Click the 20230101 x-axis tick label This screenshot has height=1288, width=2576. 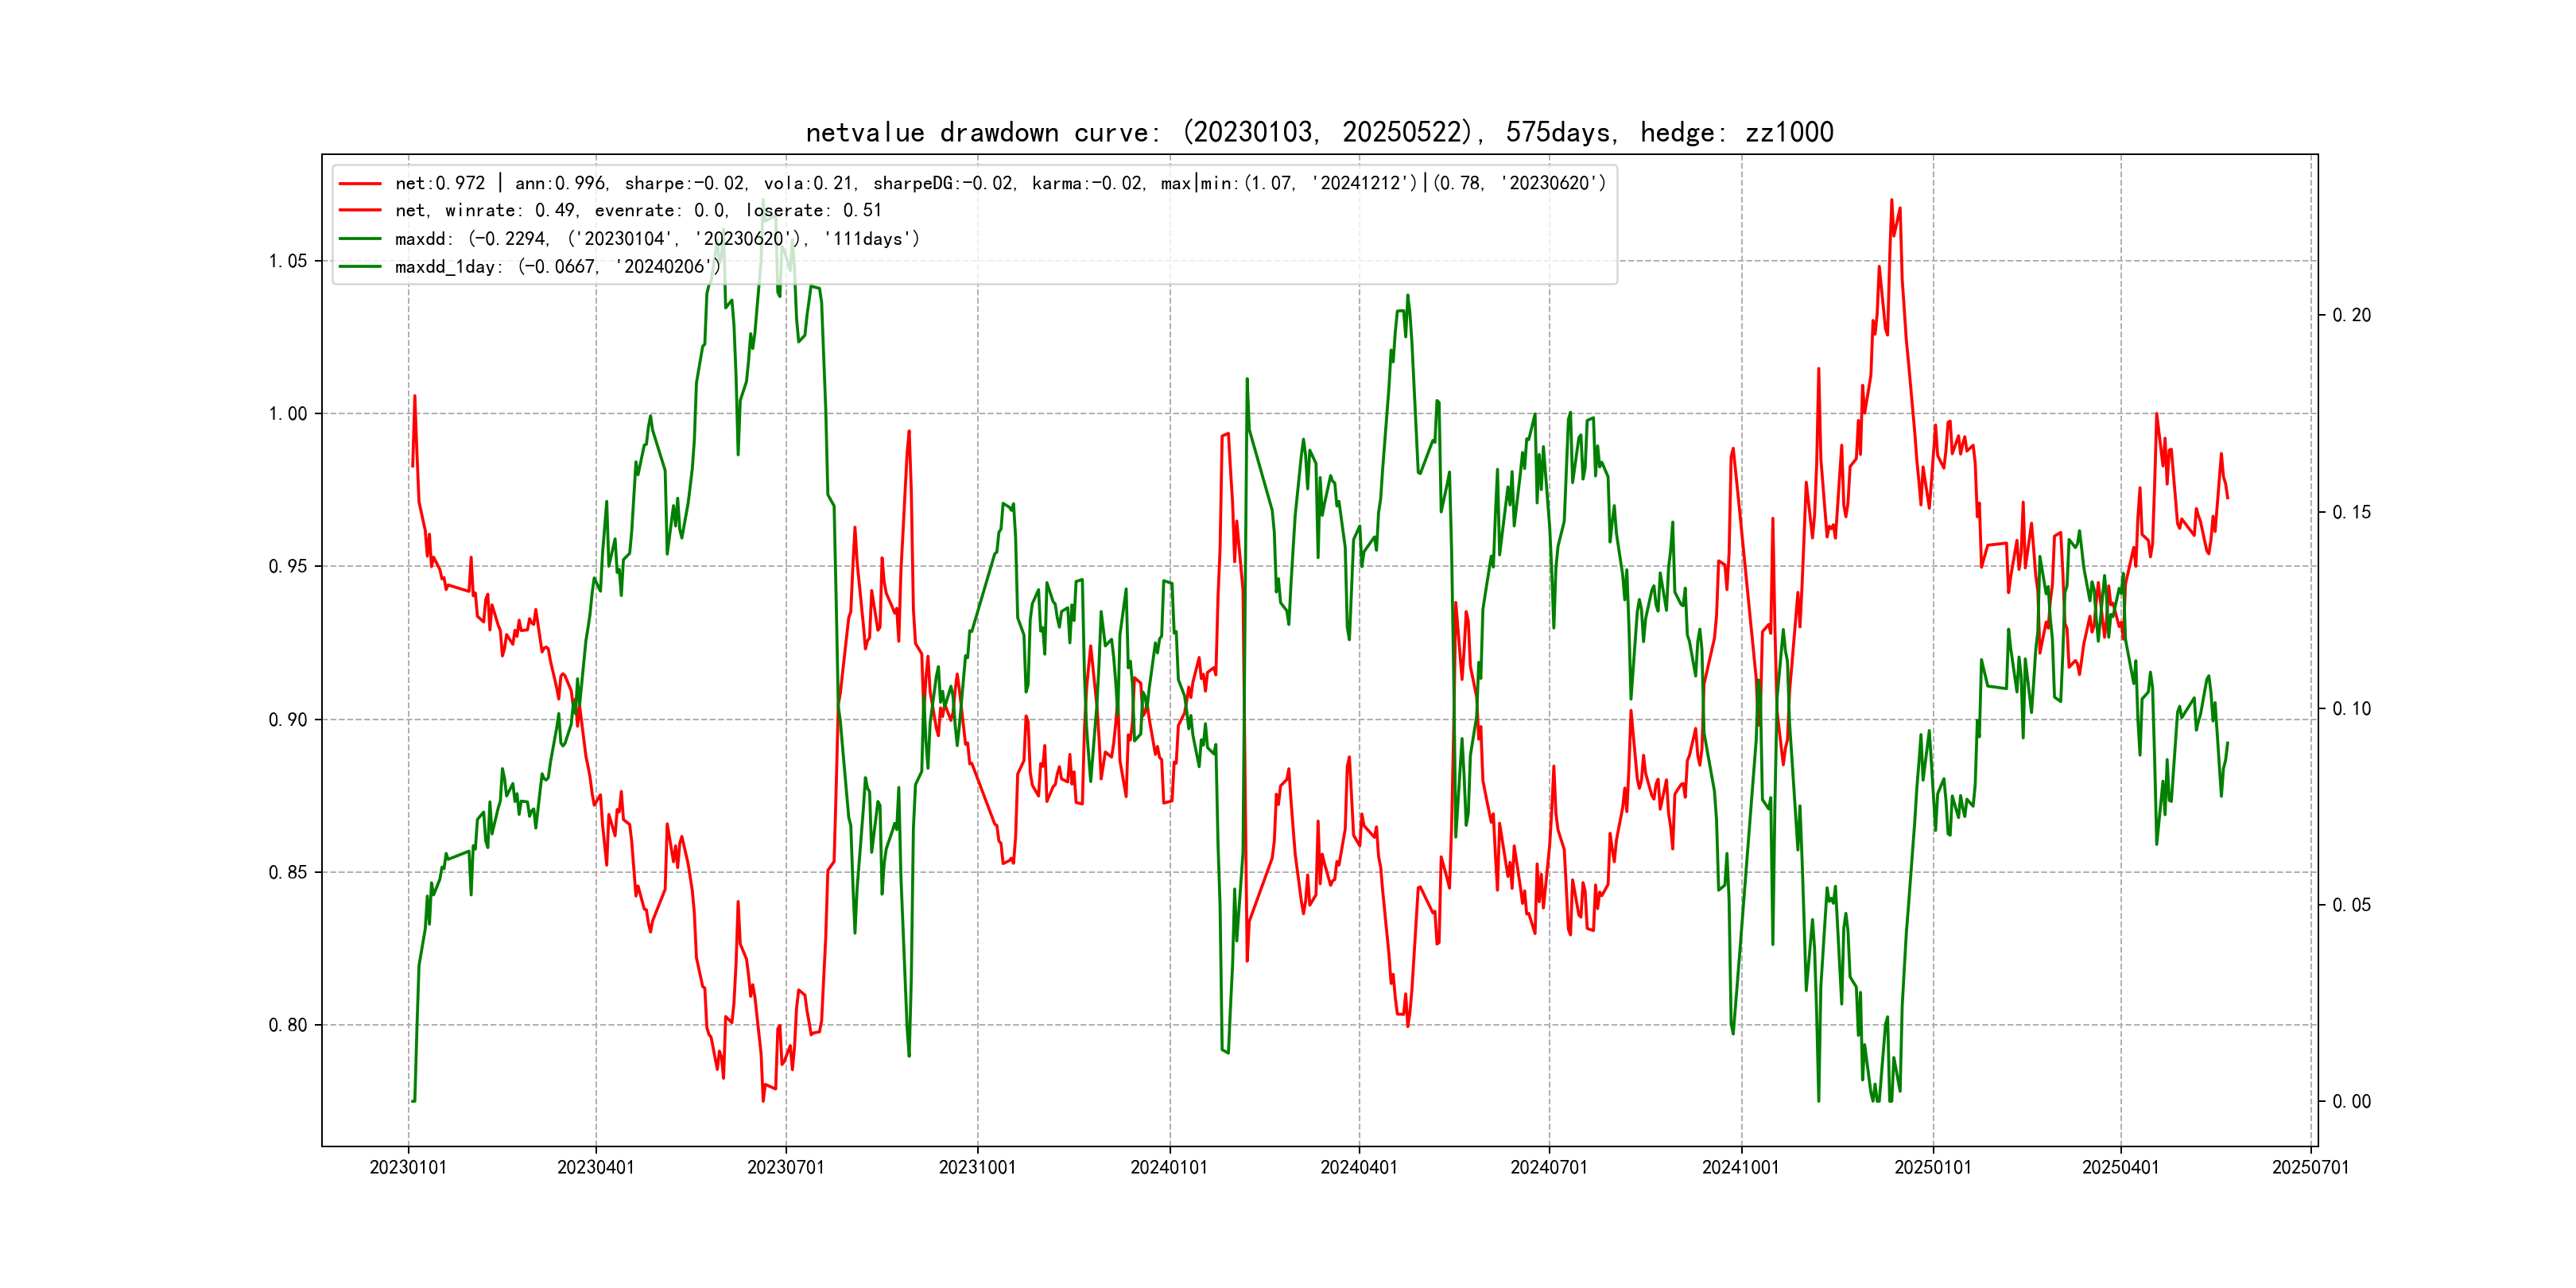pyautogui.click(x=408, y=1167)
